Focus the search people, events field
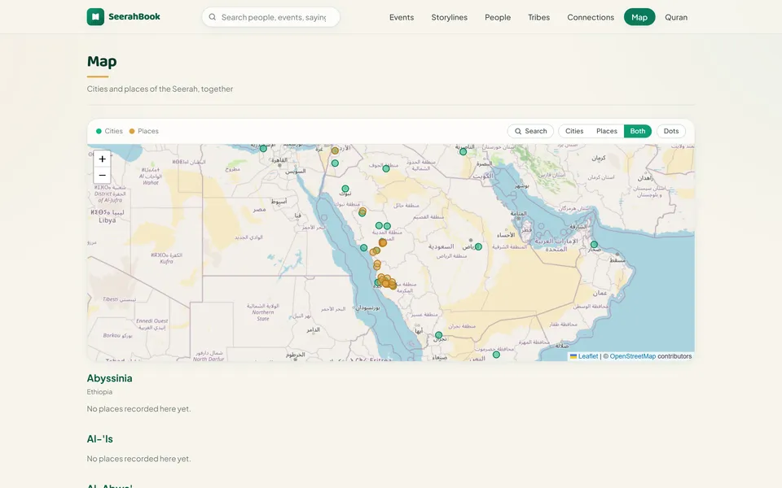The height and width of the screenshot is (488, 782). click(x=270, y=17)
